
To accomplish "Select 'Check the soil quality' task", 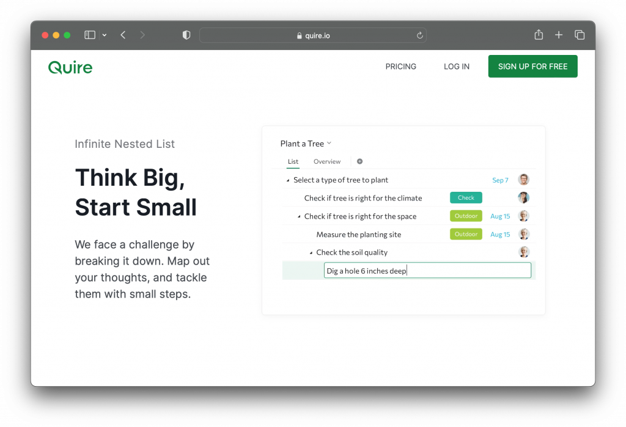I will 352,252.
